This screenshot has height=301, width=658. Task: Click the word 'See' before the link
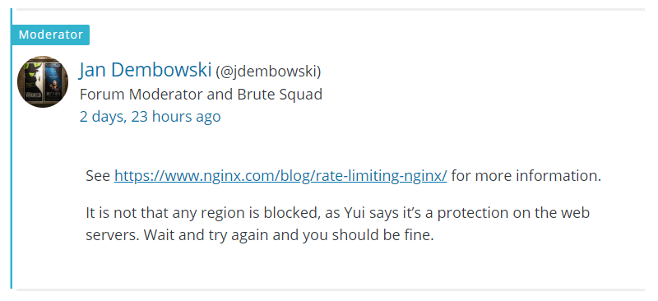pos(98,175)
